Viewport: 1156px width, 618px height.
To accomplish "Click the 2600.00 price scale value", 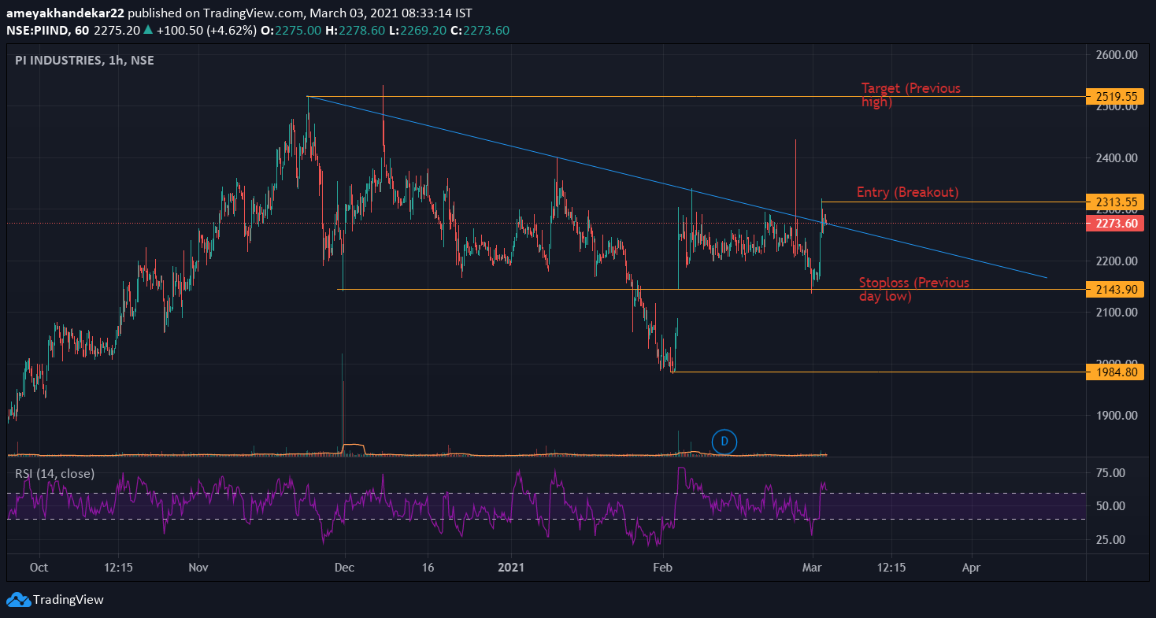I will click(1117, 55).
